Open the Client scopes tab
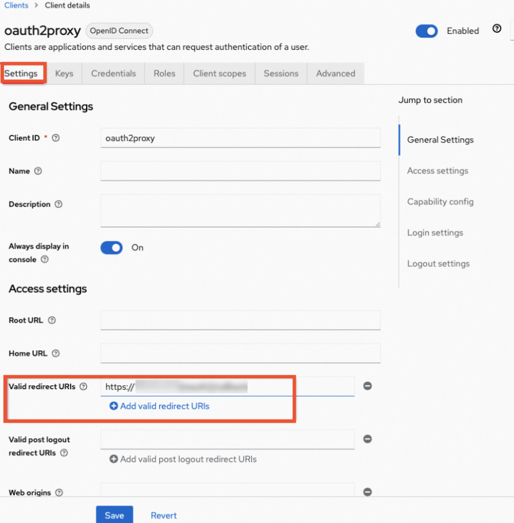514x523 pixels. click(219, 73)
